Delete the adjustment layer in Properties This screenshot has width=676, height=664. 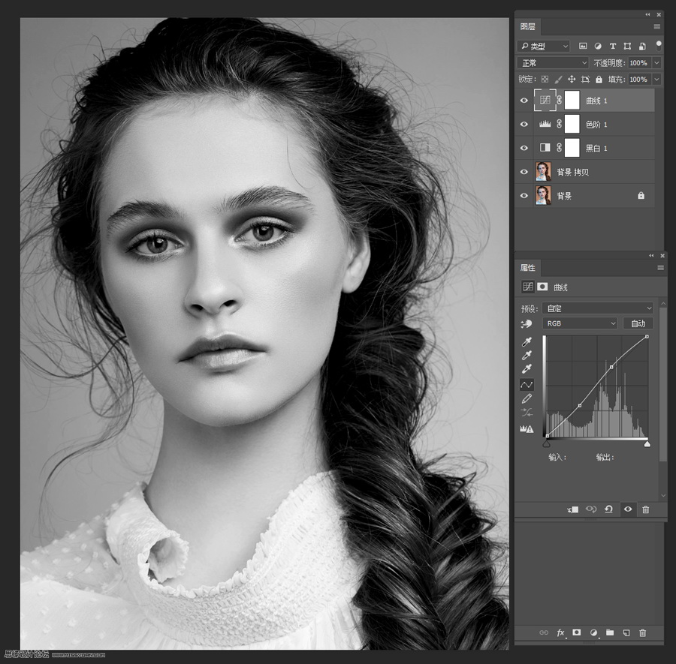pyautogui.click(x=645, y=509)
